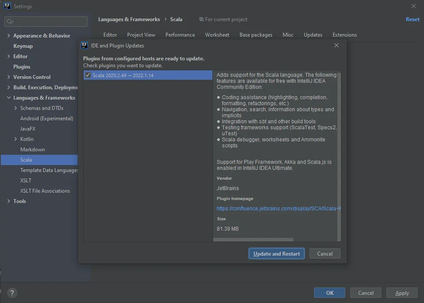Click the horizontal scrollbar in plugin description
The width and height of the screenshot is (424, 303).
point(253,240)
